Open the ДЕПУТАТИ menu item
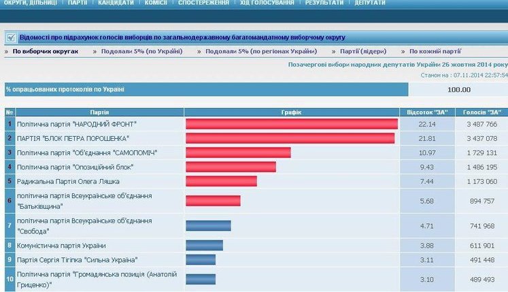This screenshot has height=292, width=508. coord(370,3)
